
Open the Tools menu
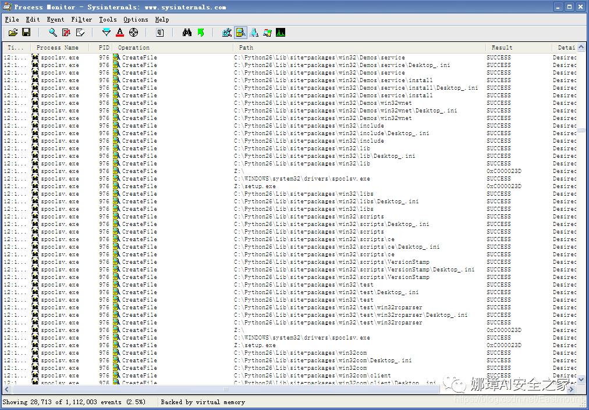(x=108, y=20)
